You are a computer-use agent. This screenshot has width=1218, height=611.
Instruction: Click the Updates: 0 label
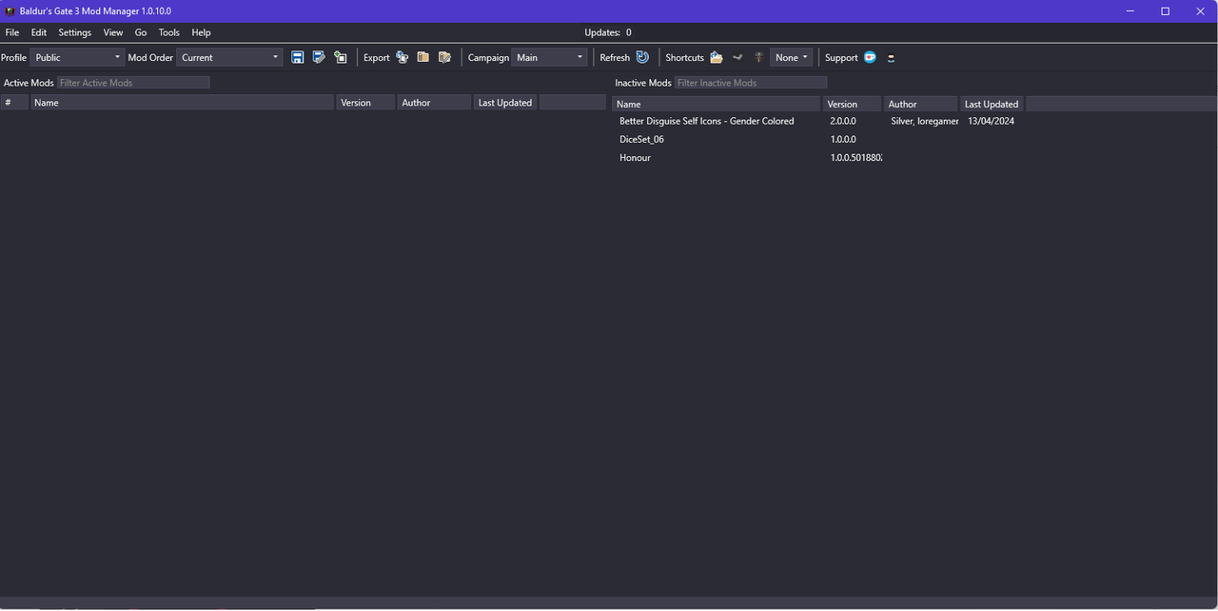[x=608, y=32]
